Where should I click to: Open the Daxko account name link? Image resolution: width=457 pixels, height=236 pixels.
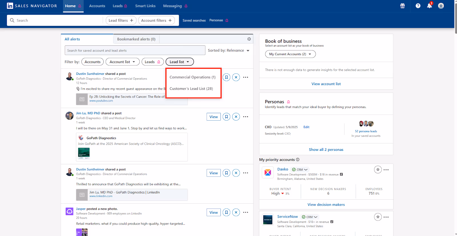282,169
